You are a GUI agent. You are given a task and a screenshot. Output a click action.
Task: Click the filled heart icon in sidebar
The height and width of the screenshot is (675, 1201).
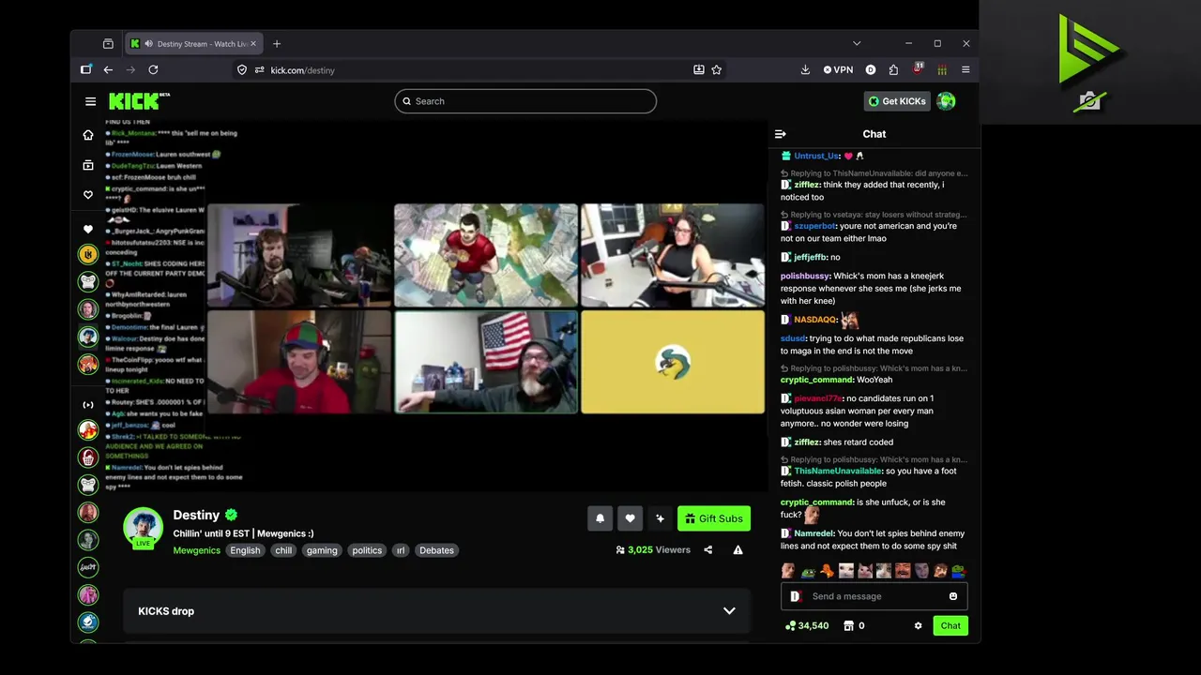[x=88, y=229]
